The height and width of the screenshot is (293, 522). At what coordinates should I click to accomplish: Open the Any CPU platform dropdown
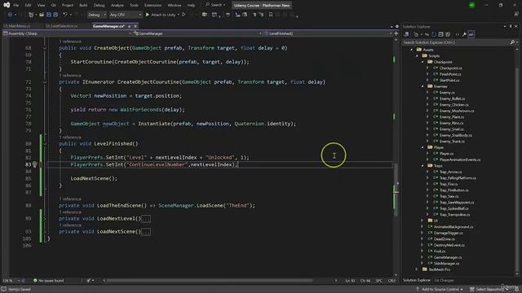coord(126,15)
